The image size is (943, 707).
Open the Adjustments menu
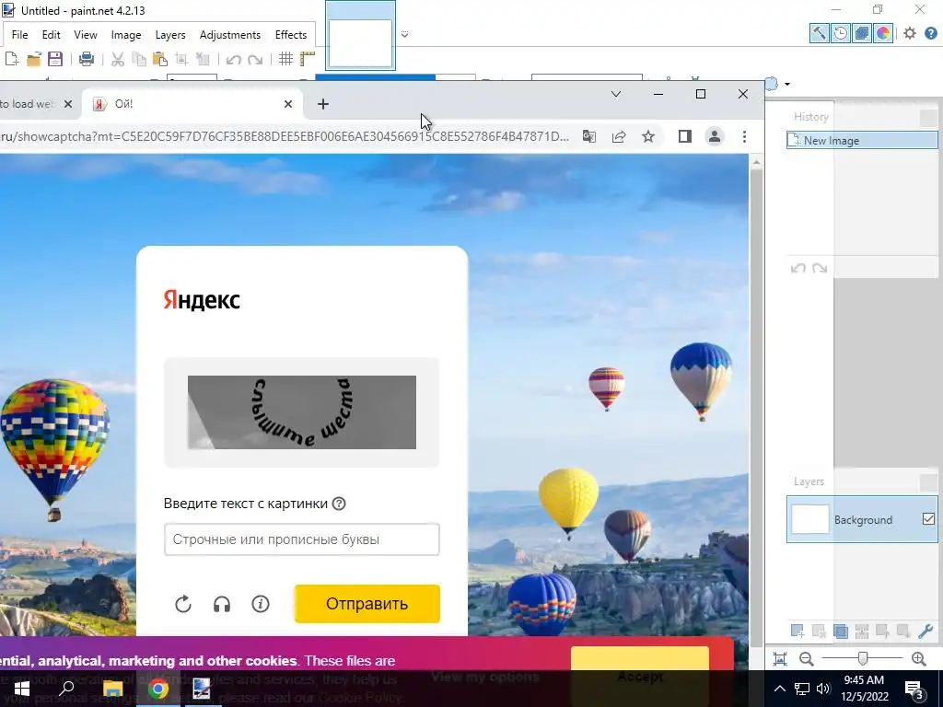pyautogui.click(x=230, y=35)
